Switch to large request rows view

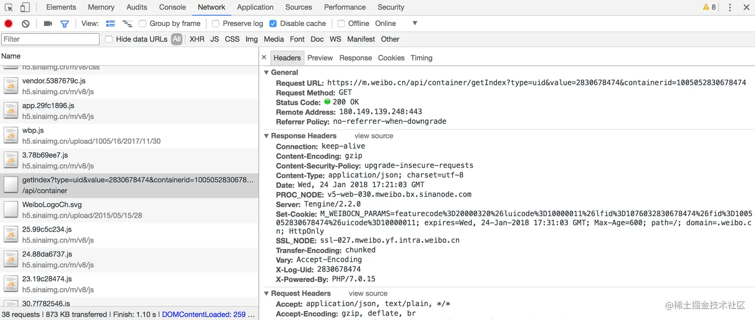(110, 23)
